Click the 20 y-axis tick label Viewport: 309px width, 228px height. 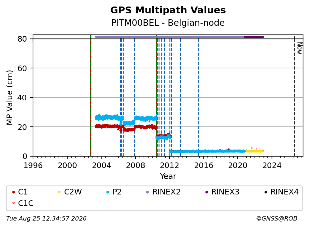[x=22, y=127]
